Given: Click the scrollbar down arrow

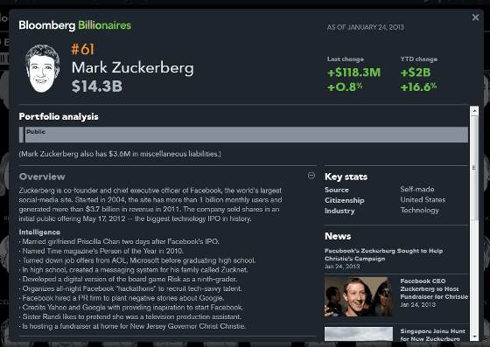Looking at the screenshot, I should [x=474, y=337].
